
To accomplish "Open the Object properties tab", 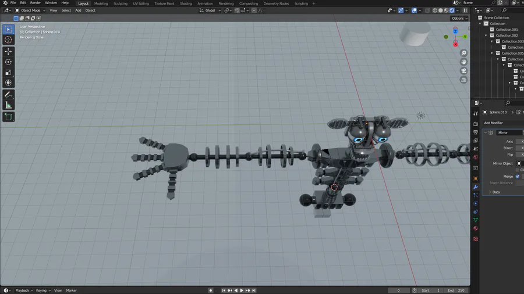I will coord(476,179).
